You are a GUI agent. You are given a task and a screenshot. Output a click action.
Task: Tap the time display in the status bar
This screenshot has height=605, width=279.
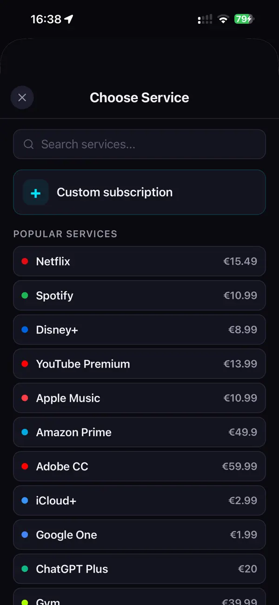[45, 19]
